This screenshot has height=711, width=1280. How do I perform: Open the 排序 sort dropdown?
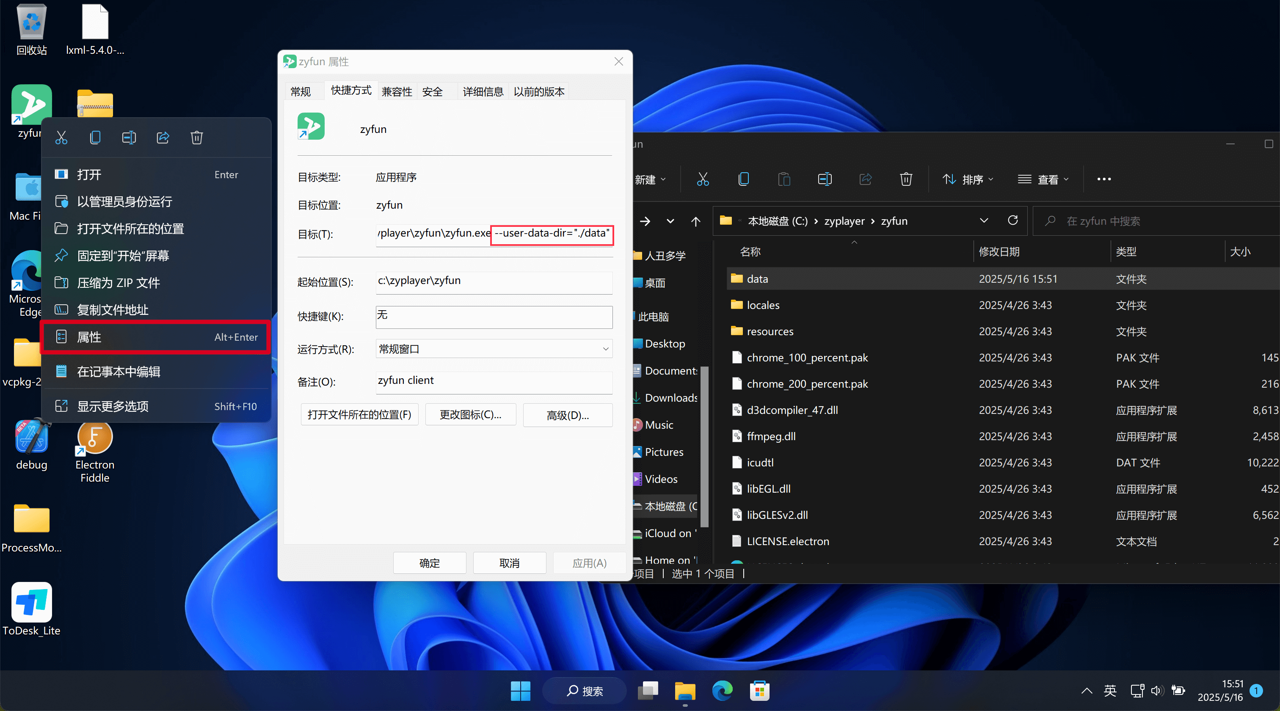[966, 179]
